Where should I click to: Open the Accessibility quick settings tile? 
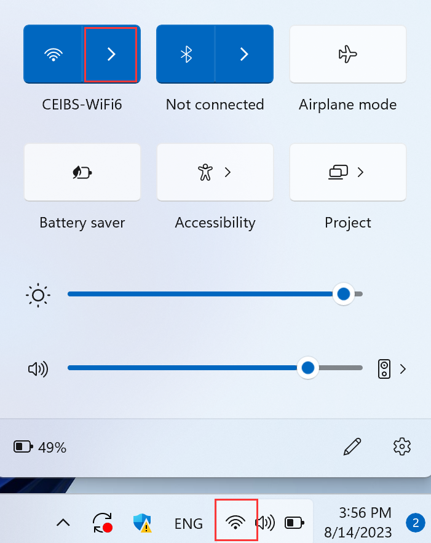(215, 172)
